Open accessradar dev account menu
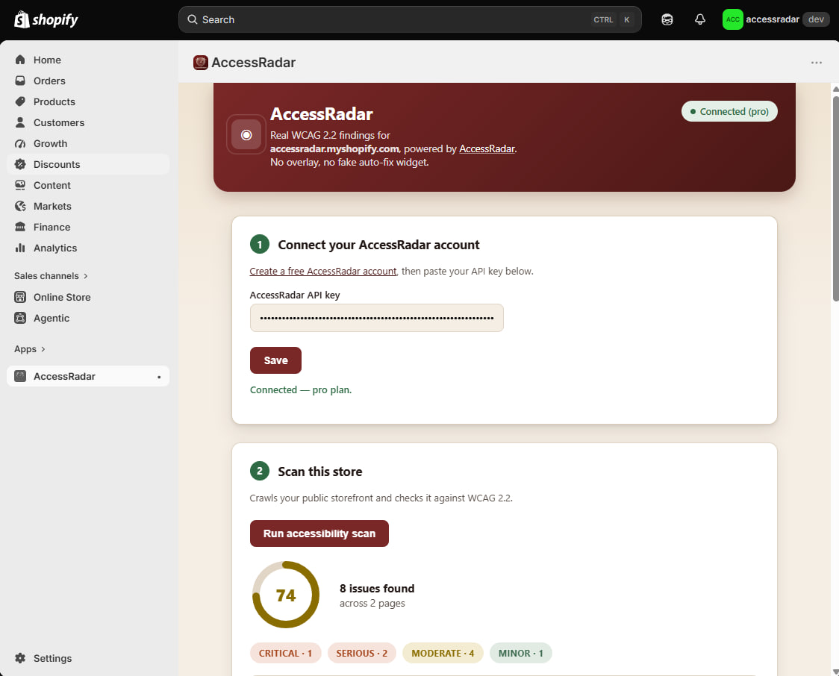Viewport: 839px width, 676px height. pyautogui.click(x=776, y=19)
